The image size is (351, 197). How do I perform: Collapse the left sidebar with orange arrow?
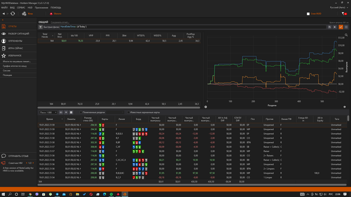point(3,20)
